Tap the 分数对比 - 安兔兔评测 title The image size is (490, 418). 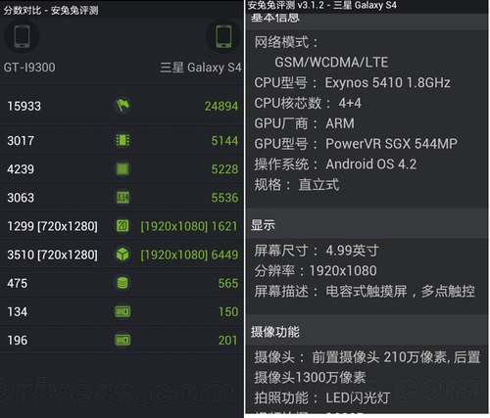(51, 10)
